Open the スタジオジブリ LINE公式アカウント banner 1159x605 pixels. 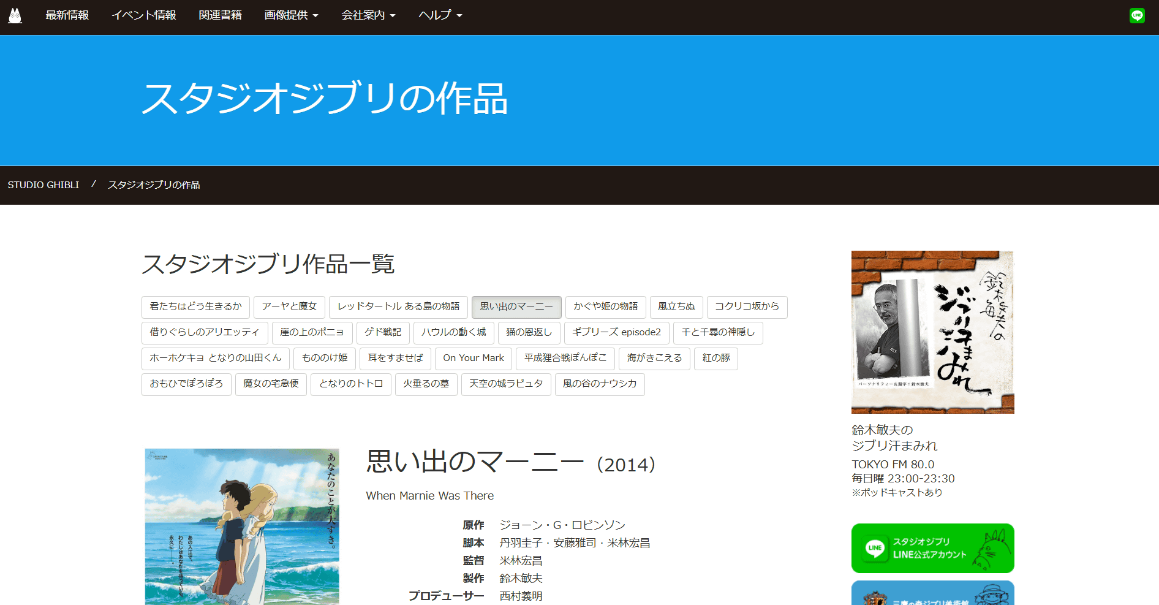[x=932, y=548]
